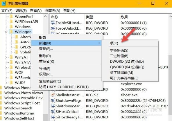Image resolution: width=172 pixels, height=121 pixels.
Task: Create new 项(K) from the submenu
Action: (x=130, y=43)
